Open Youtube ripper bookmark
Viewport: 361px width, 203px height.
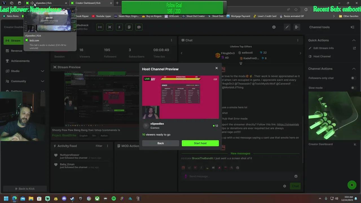(101, 16)
